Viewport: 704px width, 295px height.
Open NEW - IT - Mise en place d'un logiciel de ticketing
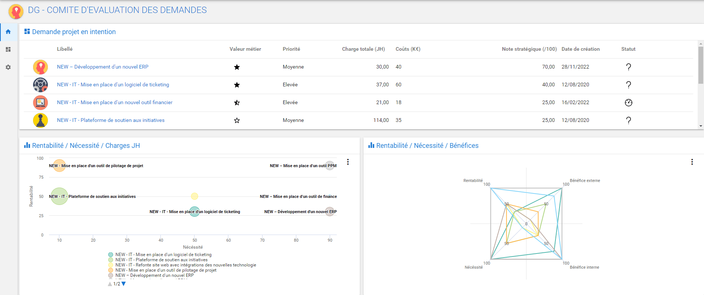[113, 84]
